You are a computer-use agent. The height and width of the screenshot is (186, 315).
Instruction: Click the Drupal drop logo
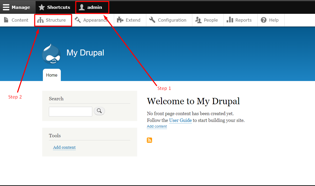pos(51,54)
